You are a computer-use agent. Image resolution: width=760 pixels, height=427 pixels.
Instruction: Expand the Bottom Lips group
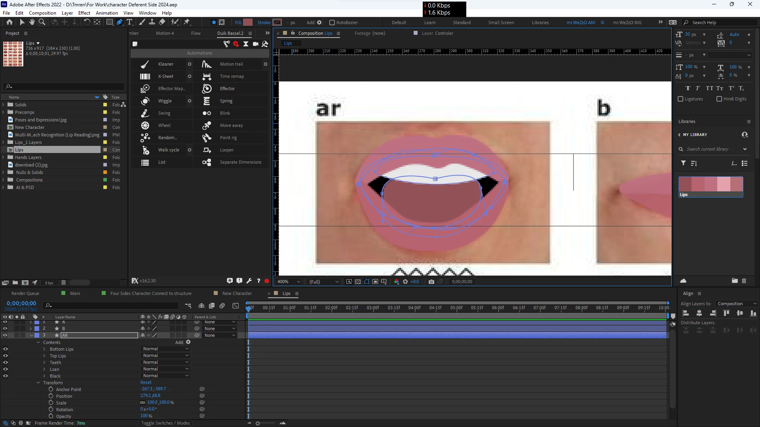(x=44, y=349)
